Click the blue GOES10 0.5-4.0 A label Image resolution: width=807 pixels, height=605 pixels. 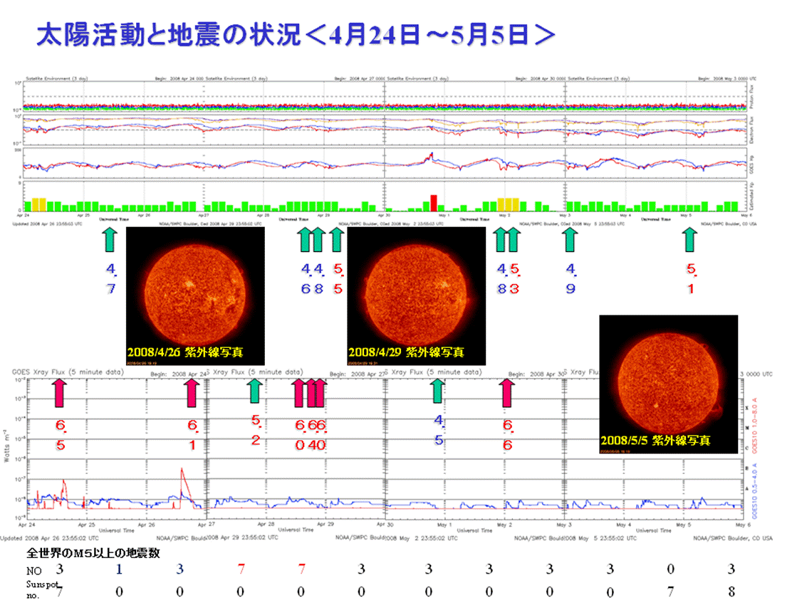point(754,491)
